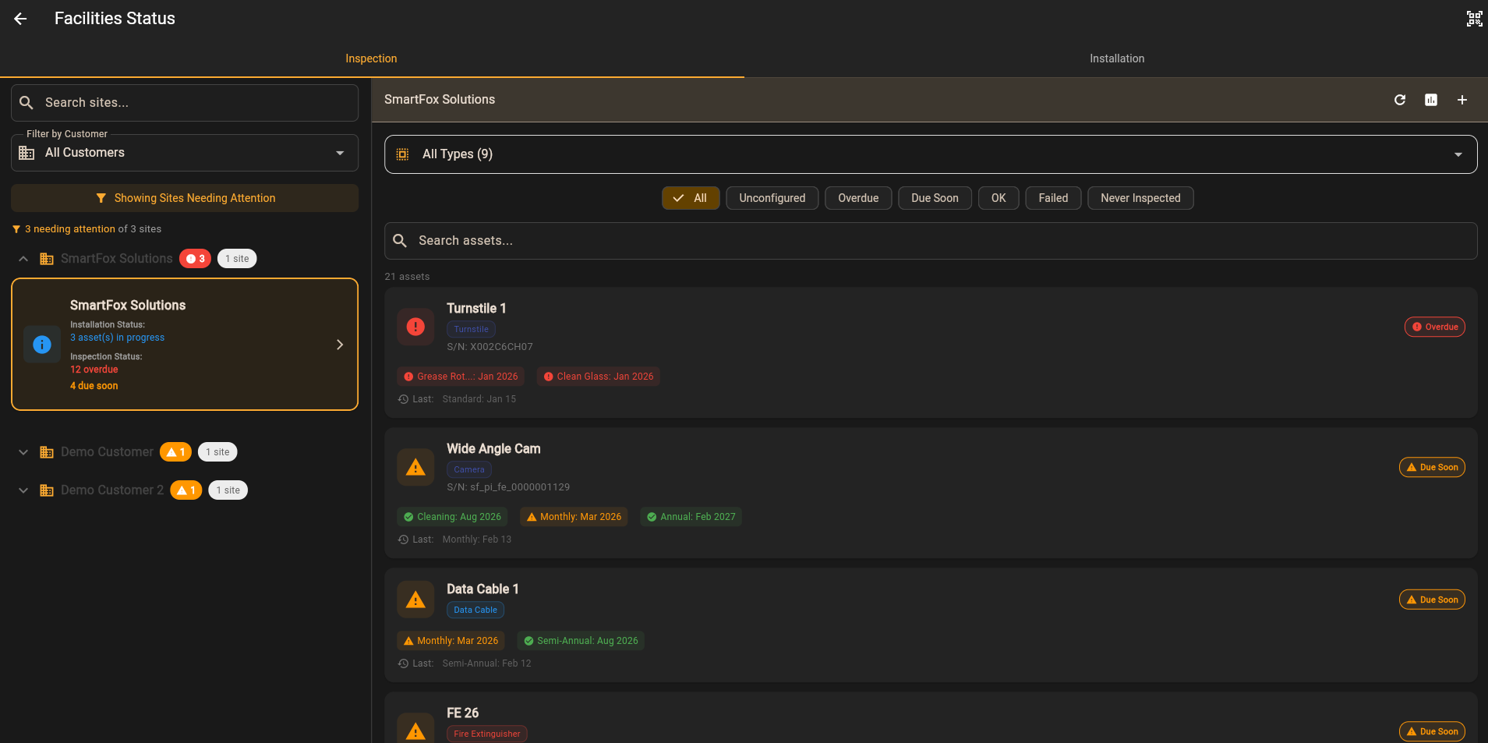This screenshot has height=743, width=1488.
Task: Click the Annual: Feb 2027 chip
Action: tap(691, 517)
